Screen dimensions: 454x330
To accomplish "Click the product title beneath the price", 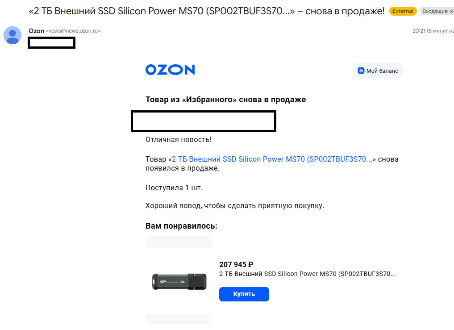I will [308, 274].
